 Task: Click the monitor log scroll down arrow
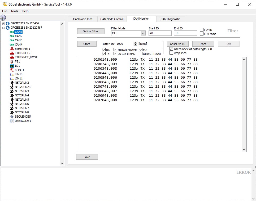tap(244, 149)
